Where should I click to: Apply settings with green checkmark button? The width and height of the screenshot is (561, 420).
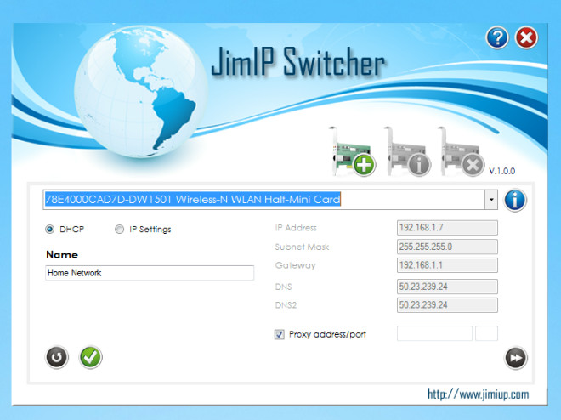[90, 357]
